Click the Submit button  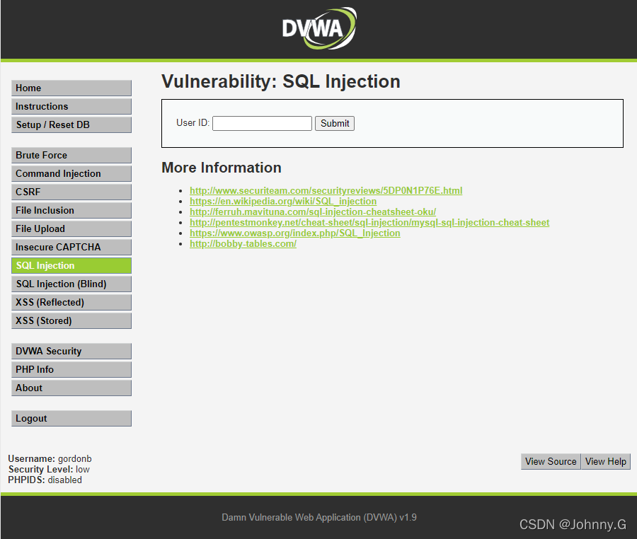[x=335, y=123]
